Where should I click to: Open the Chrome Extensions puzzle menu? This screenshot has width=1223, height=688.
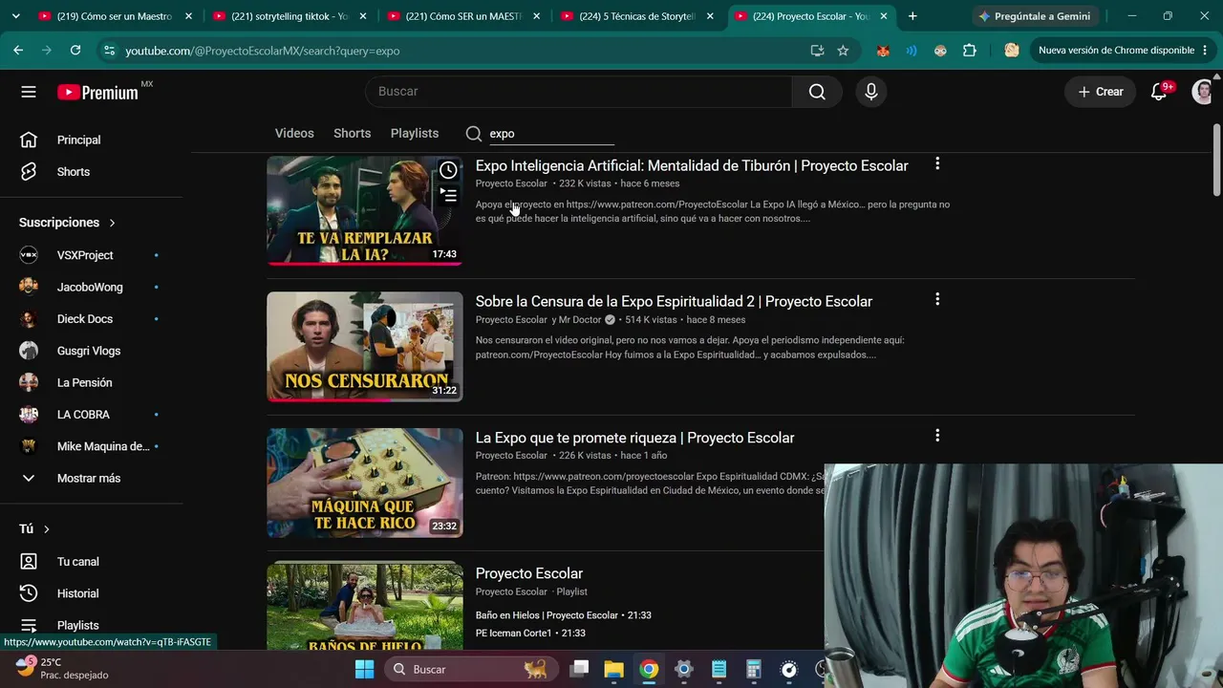point(970,51)
